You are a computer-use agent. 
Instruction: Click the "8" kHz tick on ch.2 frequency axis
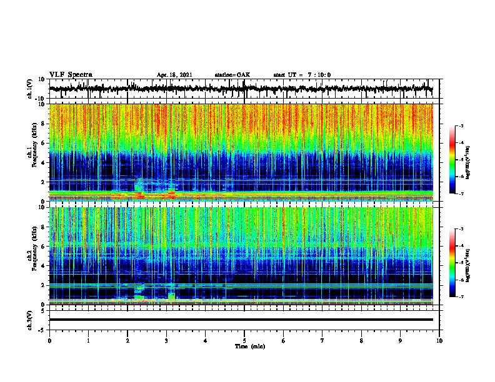pyautogui.click(x=43, y=227)
